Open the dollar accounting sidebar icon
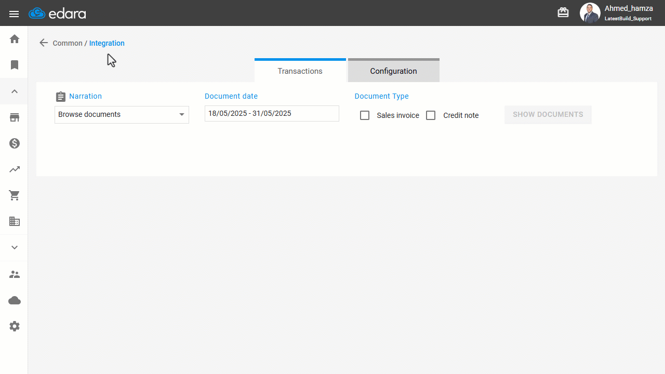665x374 pixels. pos(15,143)
